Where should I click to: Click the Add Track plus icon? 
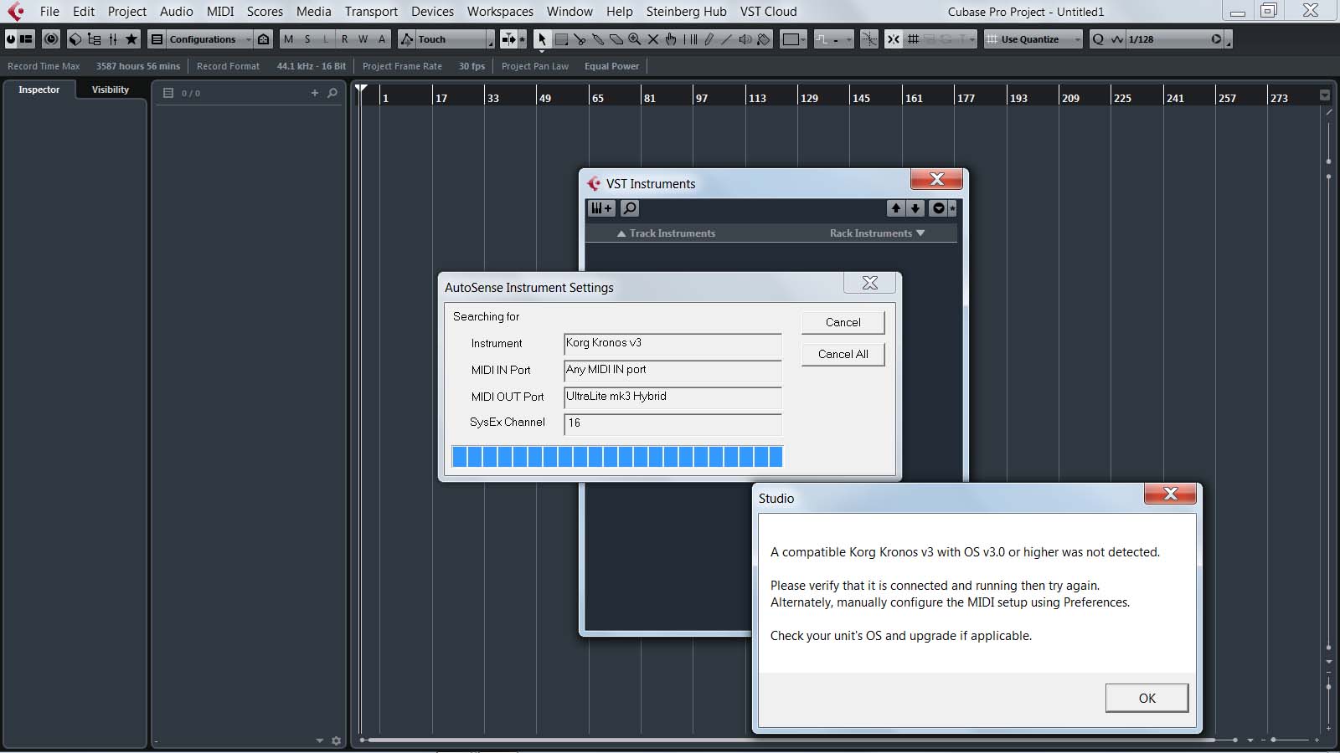[x=315, y=93]
